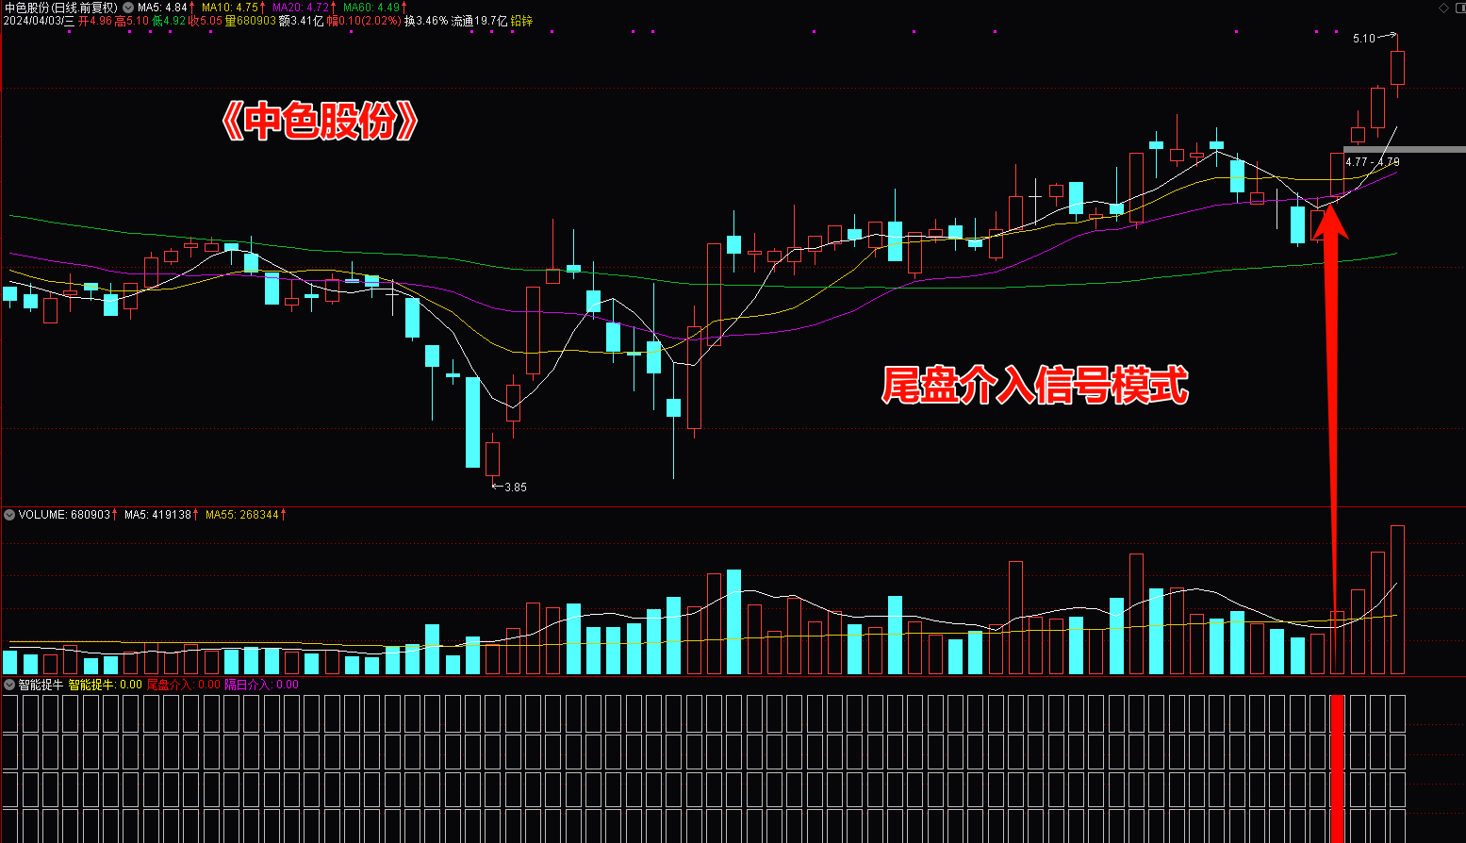Image resolution: width=1466 pixels, height=843 pixels.
Task: Click the change value 幅0.10(2.02%)
Action: [x=364, y=21]
